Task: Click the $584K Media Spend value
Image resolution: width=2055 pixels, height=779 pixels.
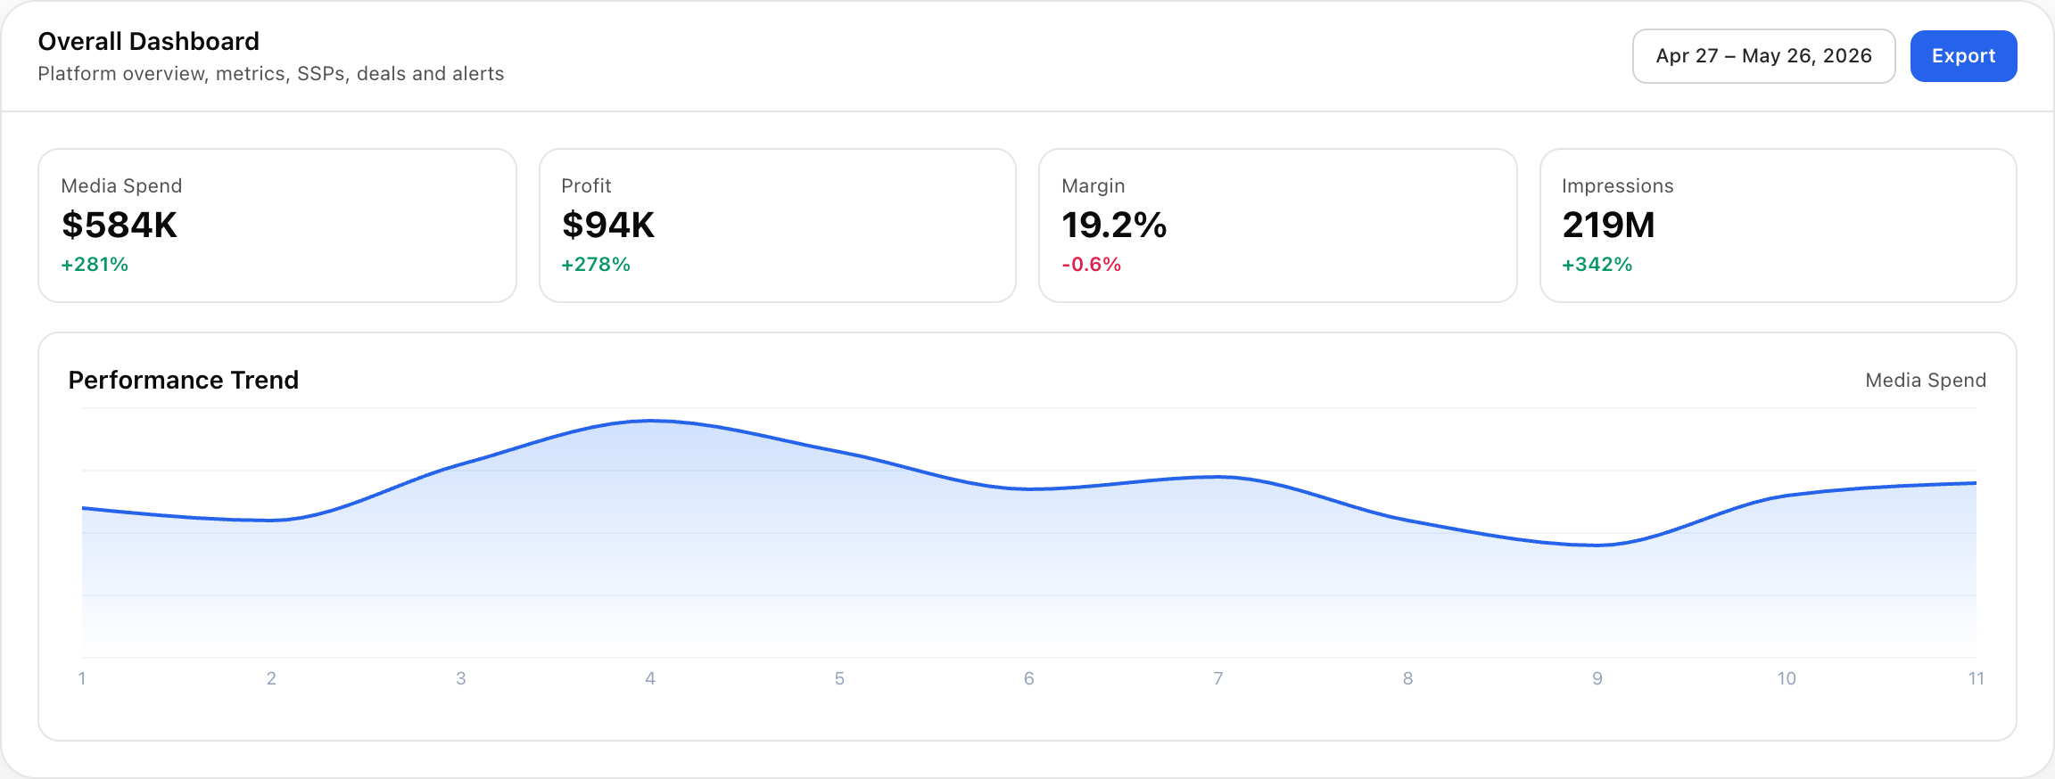Action: pyautogui.click(x=120, y=225)
